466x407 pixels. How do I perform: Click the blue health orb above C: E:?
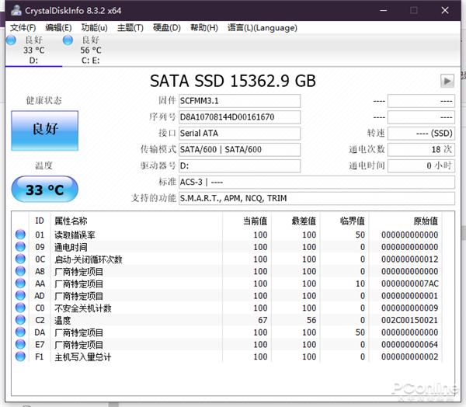(68, 40)
